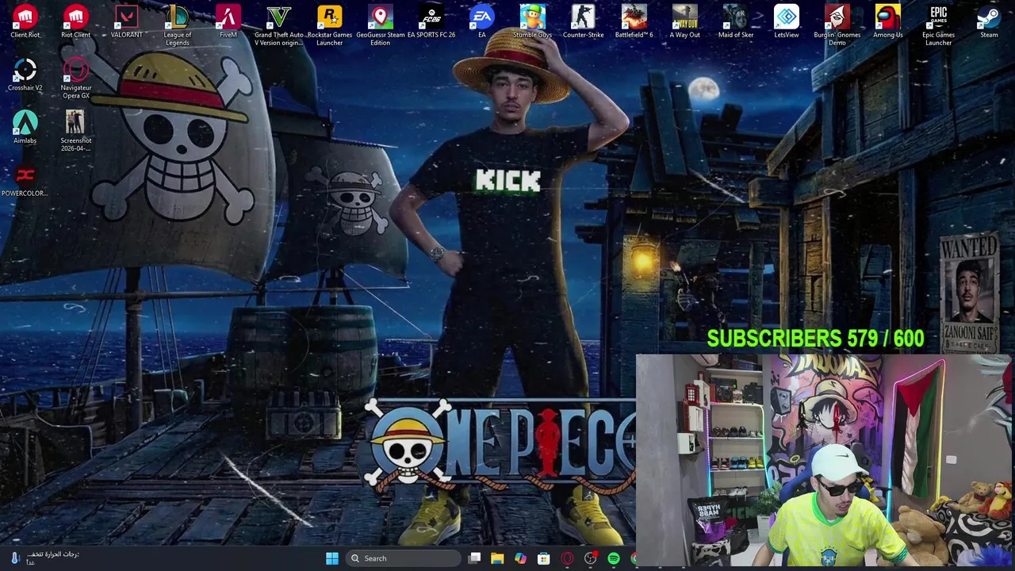Open File Explorer from the taskbar
1015x571 pixels.
[x=497, y=558]
